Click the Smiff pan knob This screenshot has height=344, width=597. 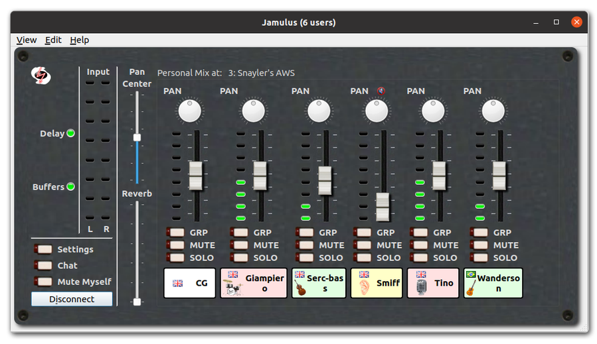tap(377, 111)
